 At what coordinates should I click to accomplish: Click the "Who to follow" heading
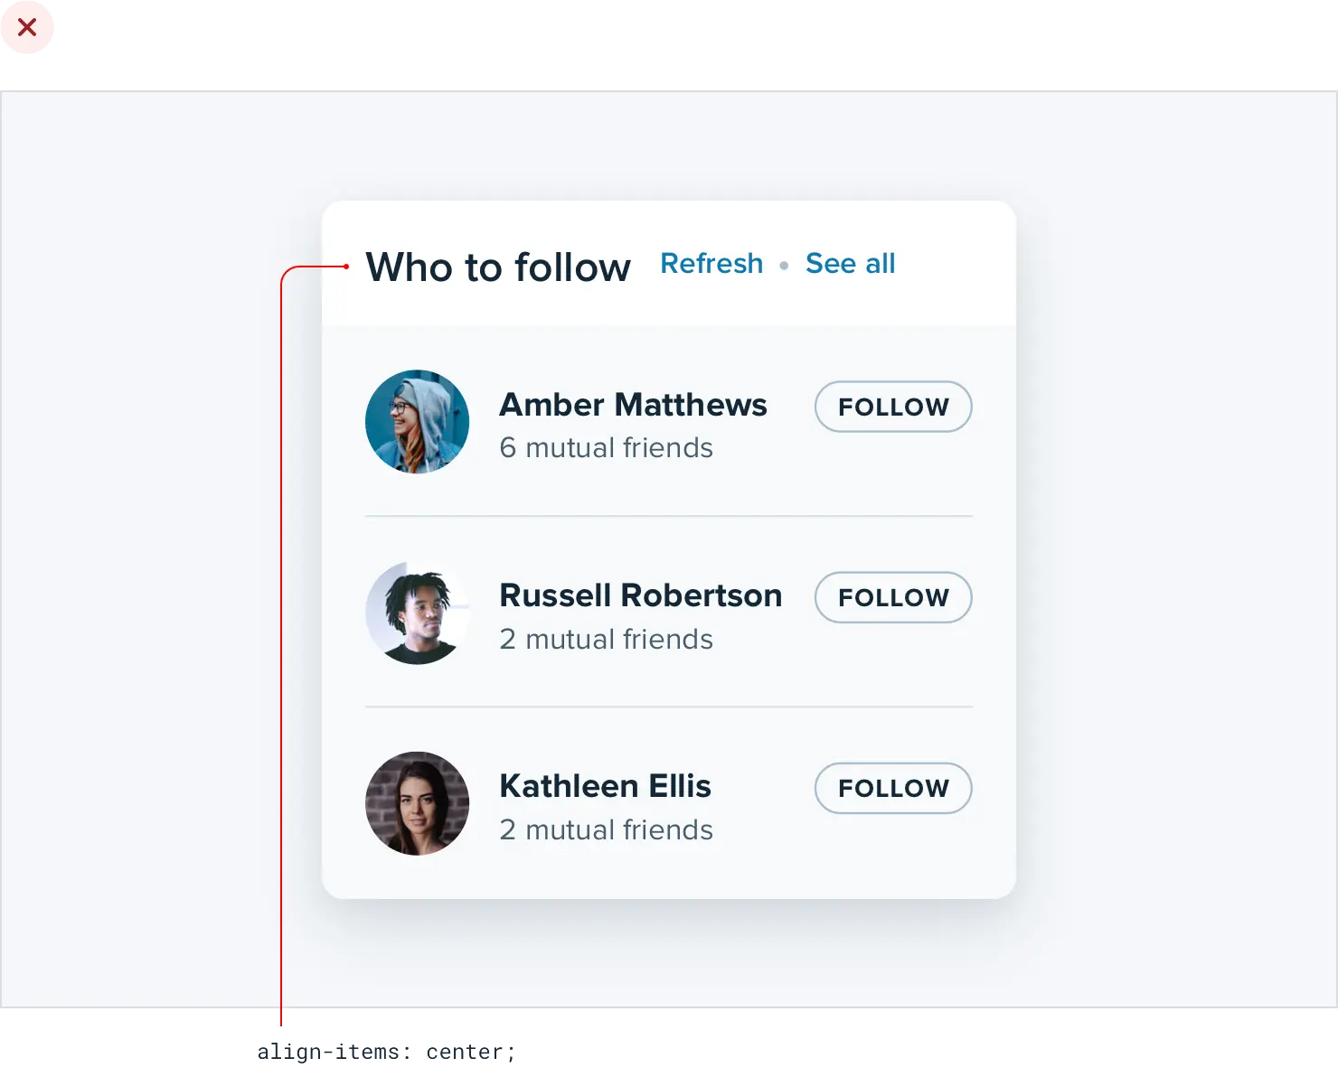click(x=498, y=267)
